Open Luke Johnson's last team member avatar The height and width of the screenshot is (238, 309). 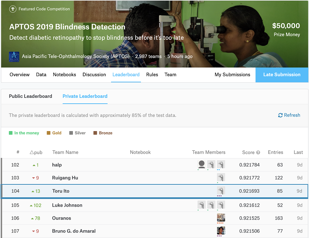[221, 205]
